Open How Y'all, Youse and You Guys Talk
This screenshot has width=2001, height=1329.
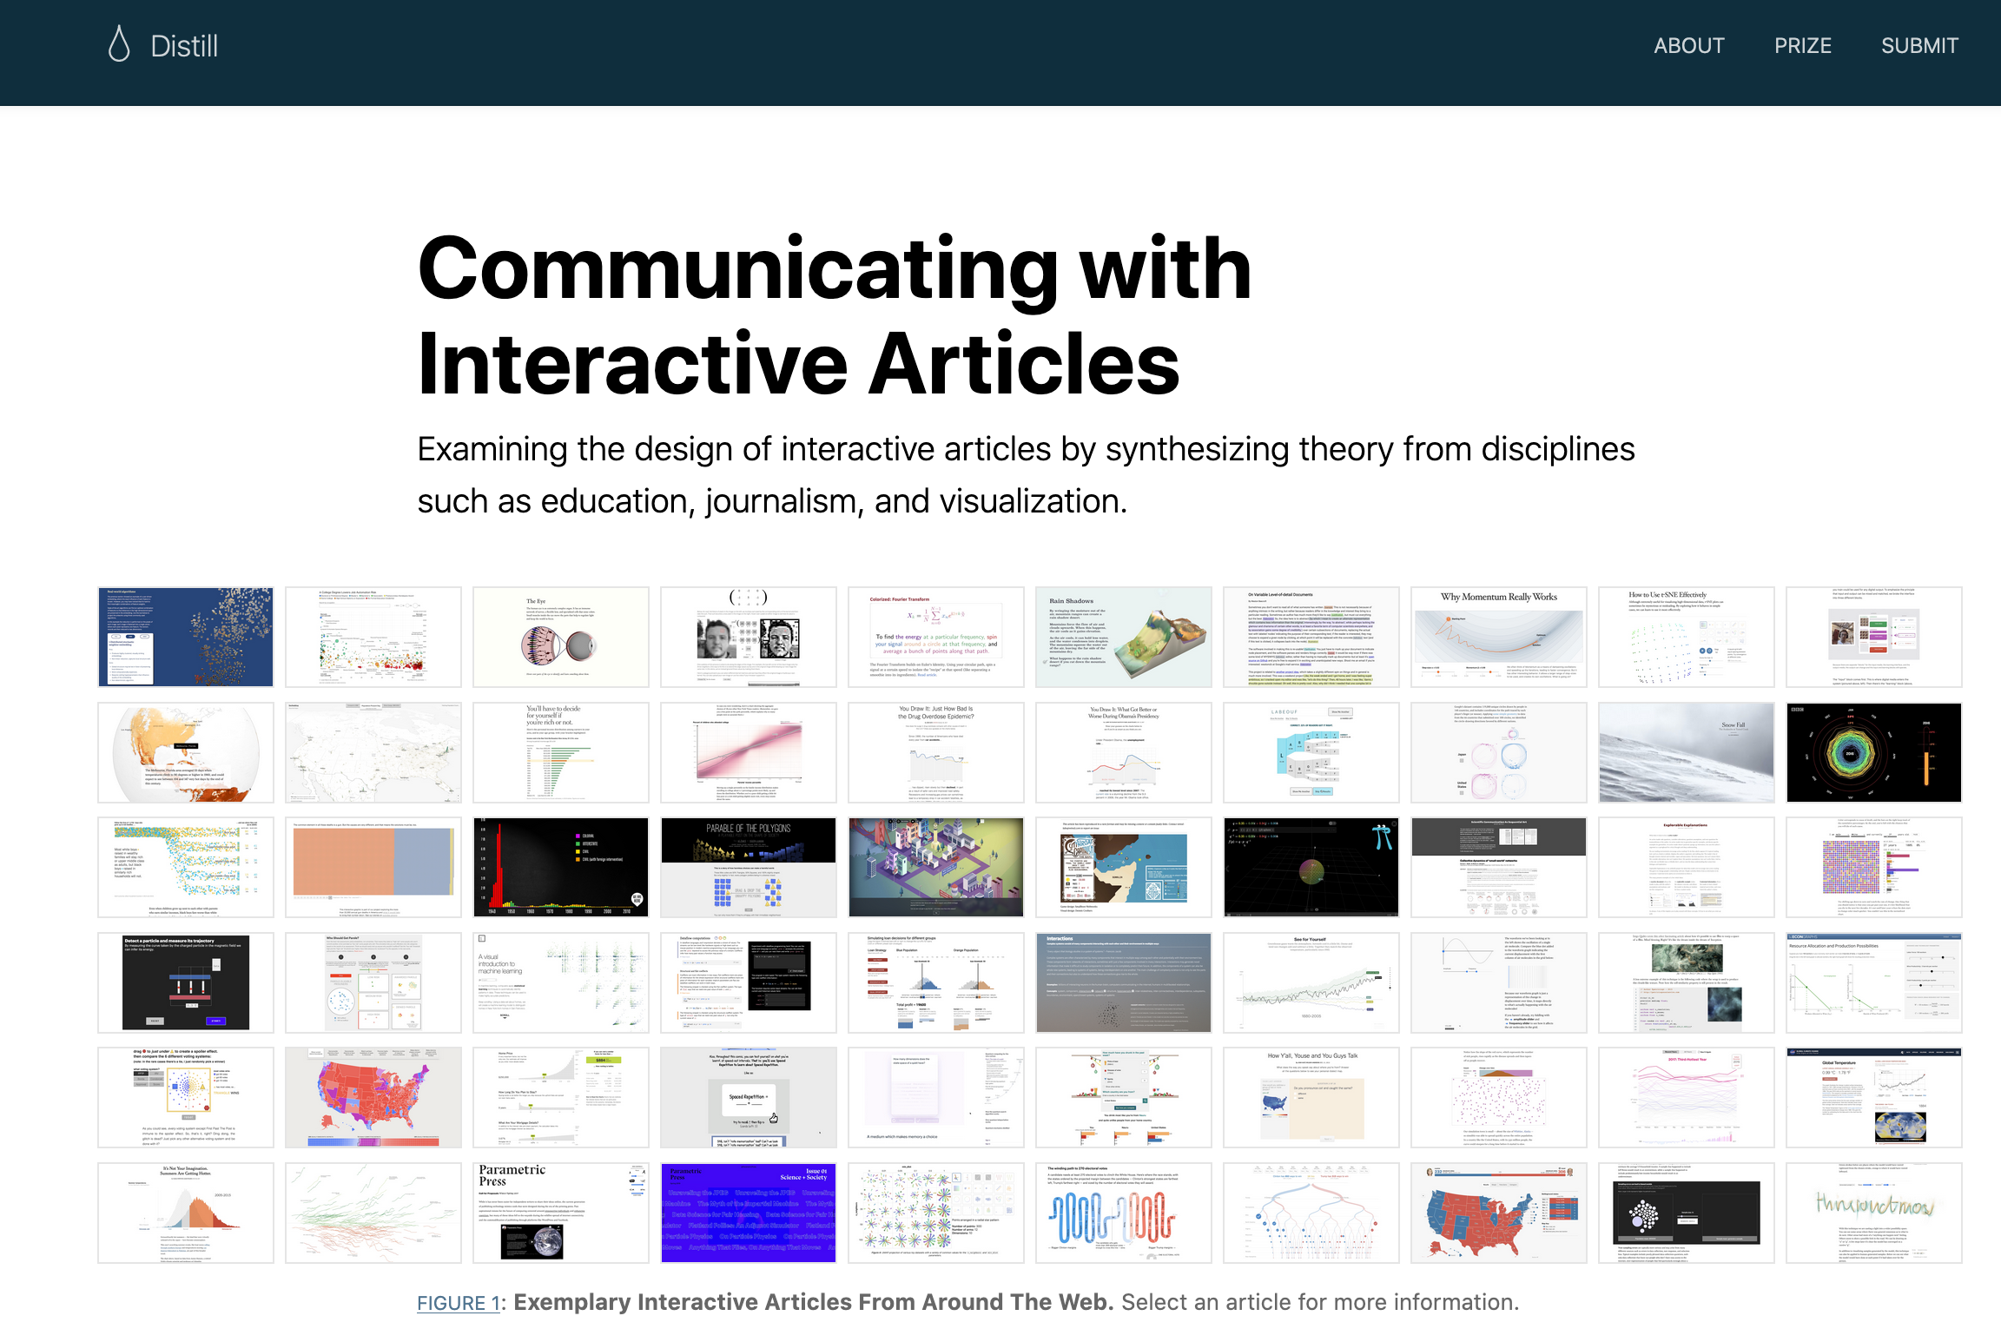click(x=1311, y=1097)
